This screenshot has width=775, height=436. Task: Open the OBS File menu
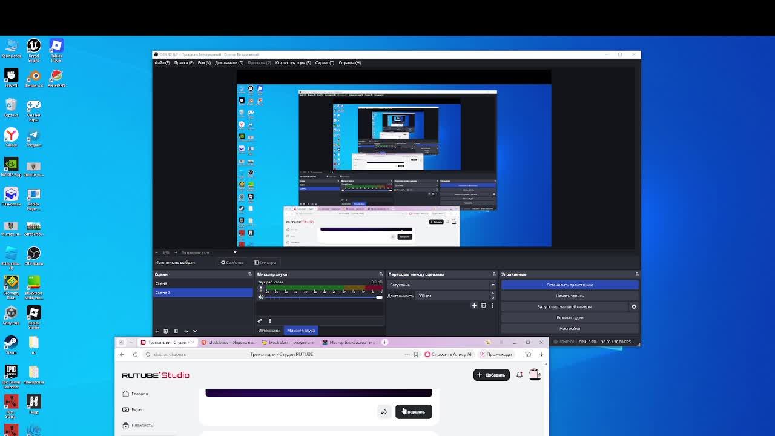click(162, 62)
